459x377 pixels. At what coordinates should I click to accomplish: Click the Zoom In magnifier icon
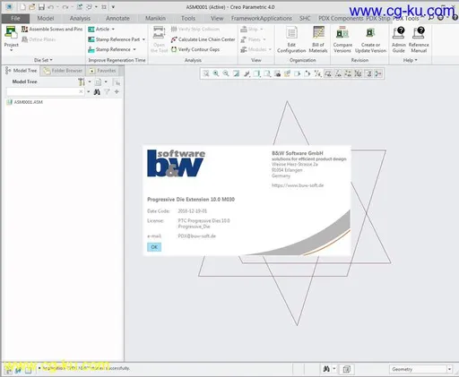coord(216,73)
